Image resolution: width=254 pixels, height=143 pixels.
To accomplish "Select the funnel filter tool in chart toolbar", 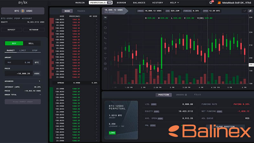I will click(x=105, y=58).
